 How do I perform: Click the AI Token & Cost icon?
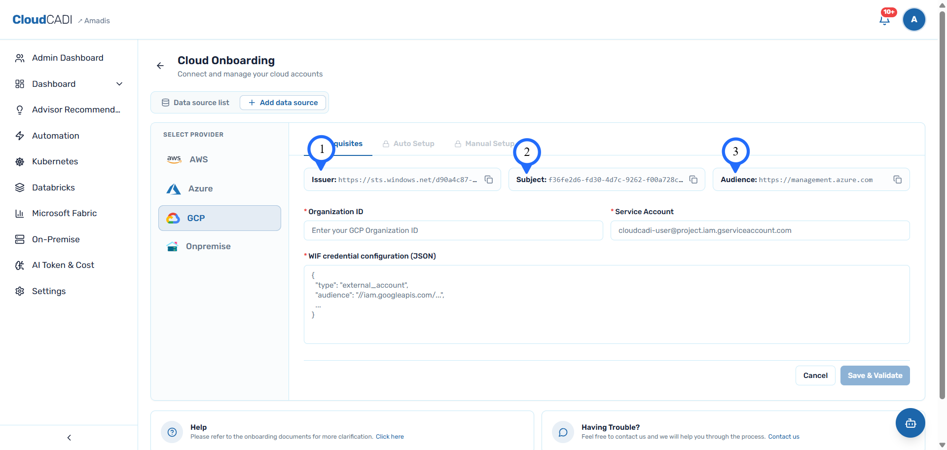click(x=20, y=265)
